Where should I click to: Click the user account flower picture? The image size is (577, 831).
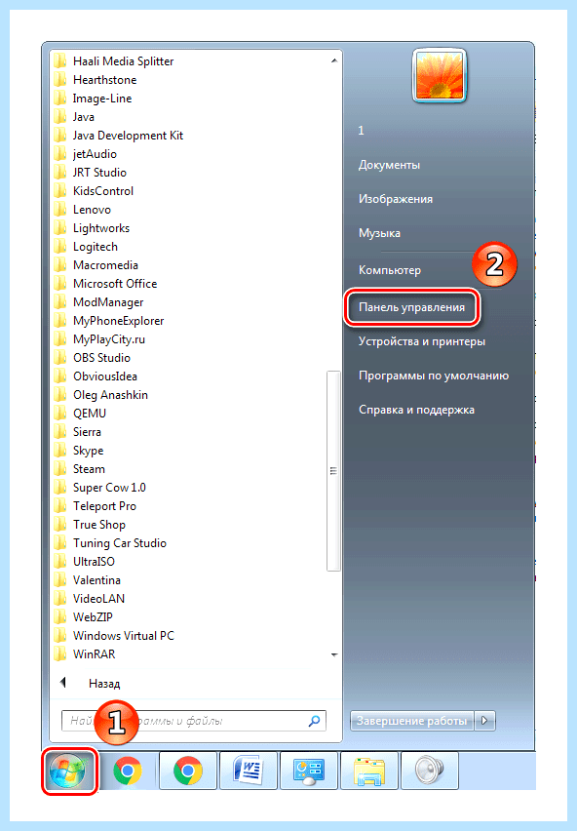click(x=440, y=76)
